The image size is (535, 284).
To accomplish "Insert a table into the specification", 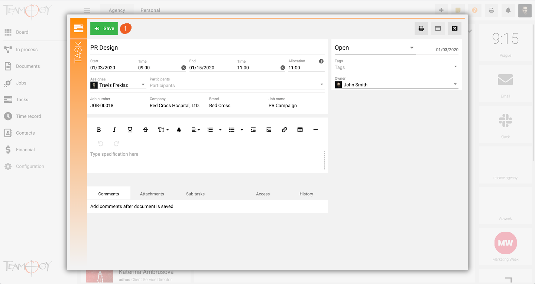I will click(300, 130).
